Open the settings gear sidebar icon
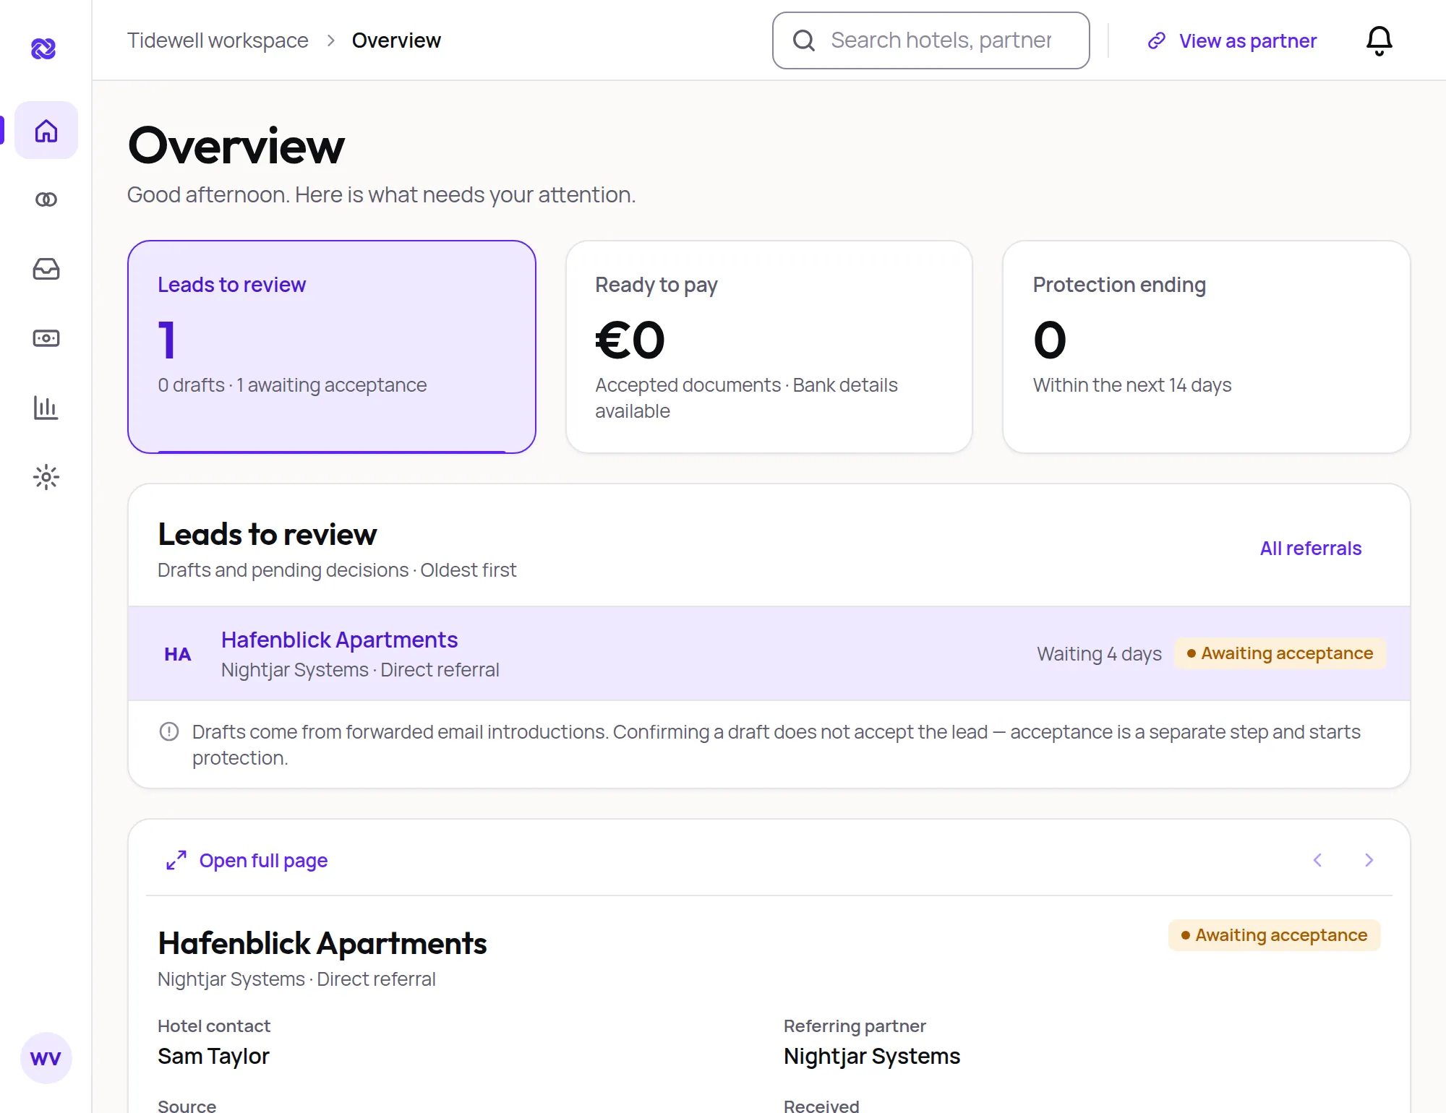Screen dimensions: 1446x1113 [x=46, y=477]
